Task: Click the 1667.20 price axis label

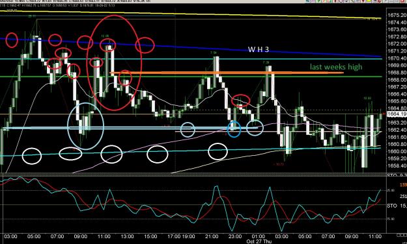Action: [397, 87]
